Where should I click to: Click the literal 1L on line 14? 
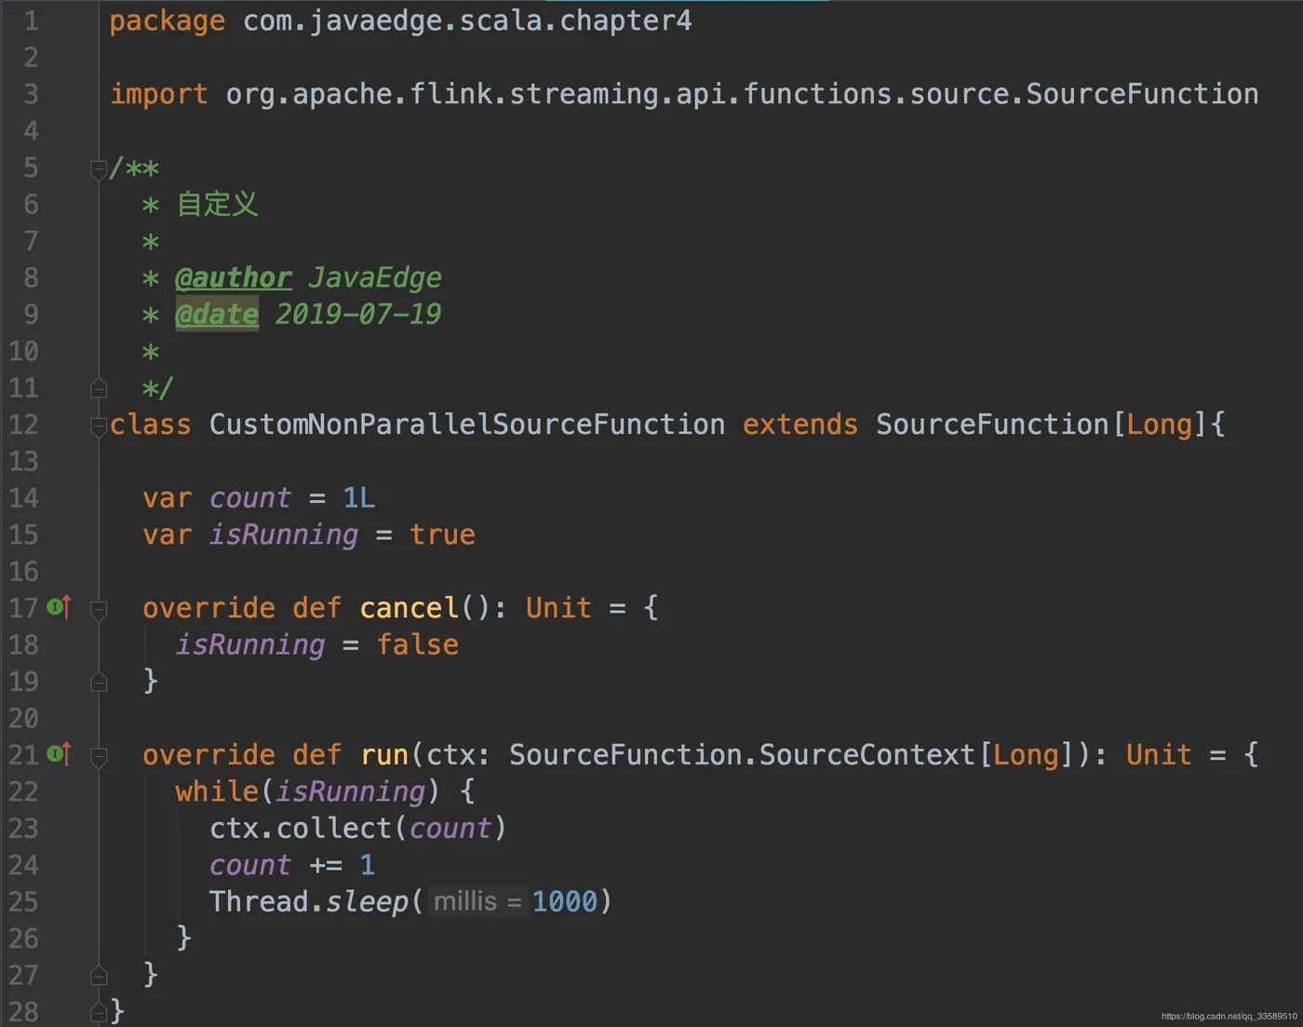[359, 498]
